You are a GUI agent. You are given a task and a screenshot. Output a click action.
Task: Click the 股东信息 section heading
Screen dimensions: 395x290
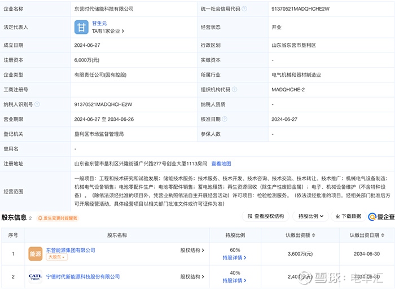tap(14, 217)
